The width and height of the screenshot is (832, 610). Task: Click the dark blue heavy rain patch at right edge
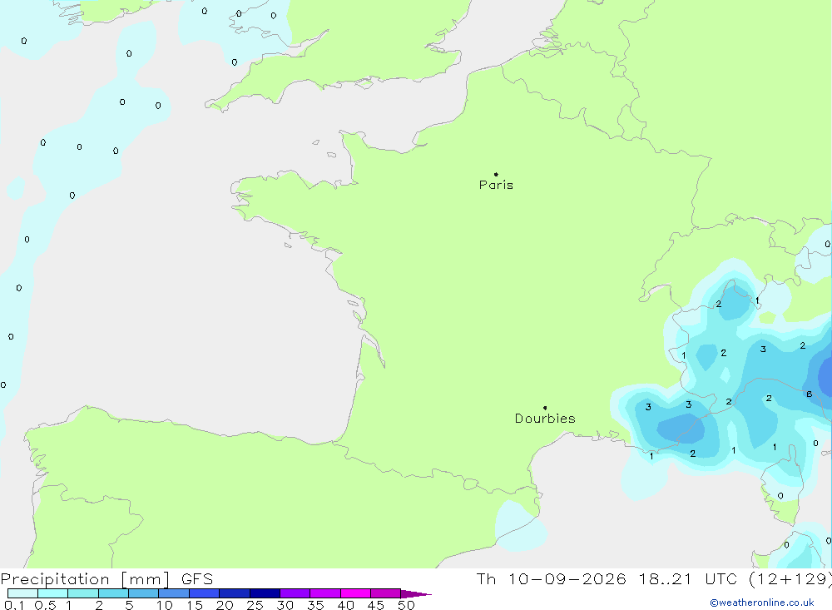pos(825,376)
